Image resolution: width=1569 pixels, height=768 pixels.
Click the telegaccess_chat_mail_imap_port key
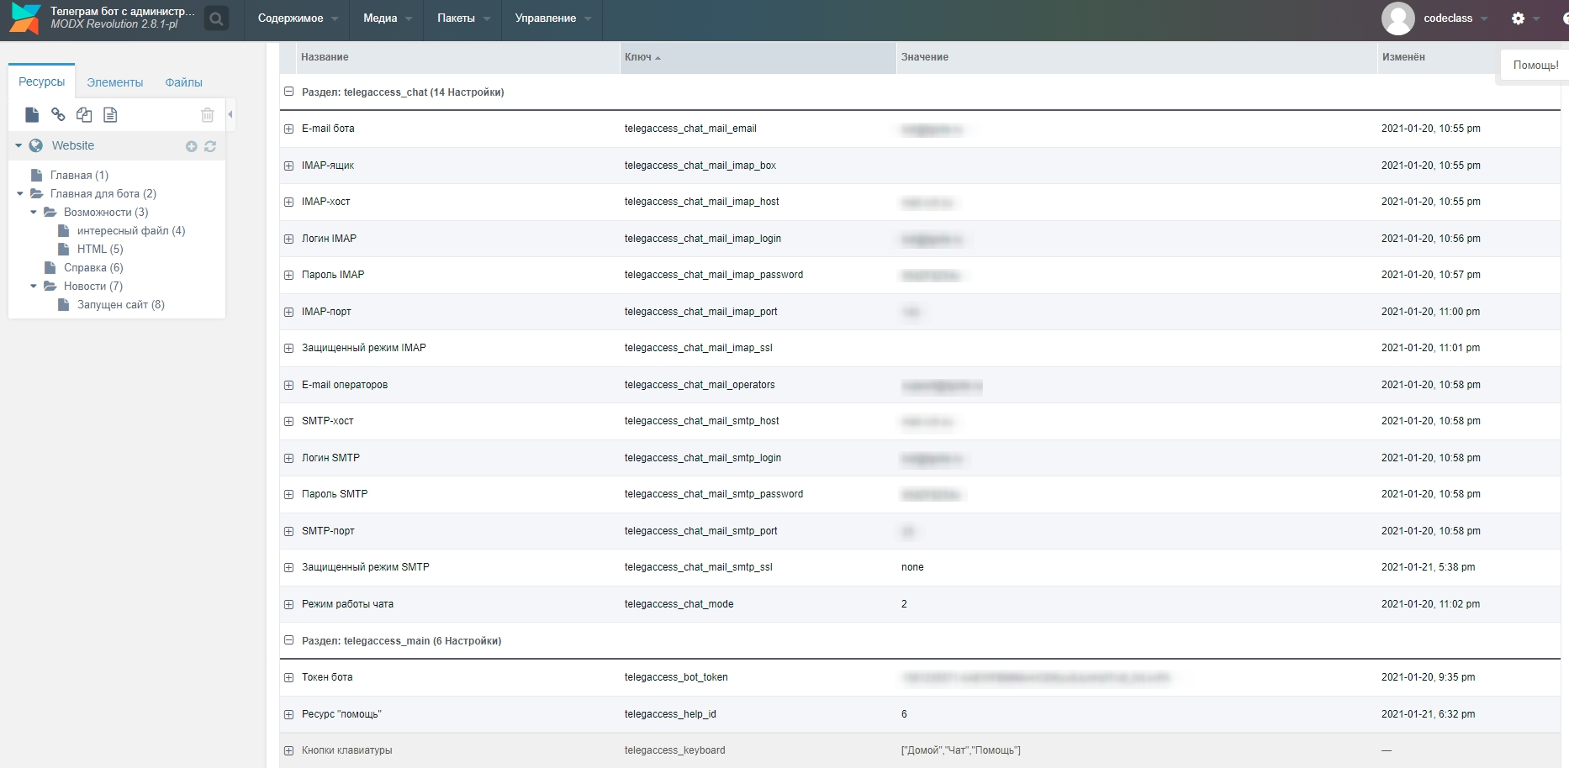click(700, 312)
